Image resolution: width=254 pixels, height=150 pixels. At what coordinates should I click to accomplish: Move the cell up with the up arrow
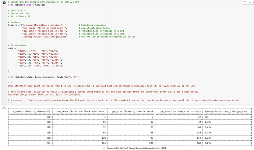click(x=244, y=2)
